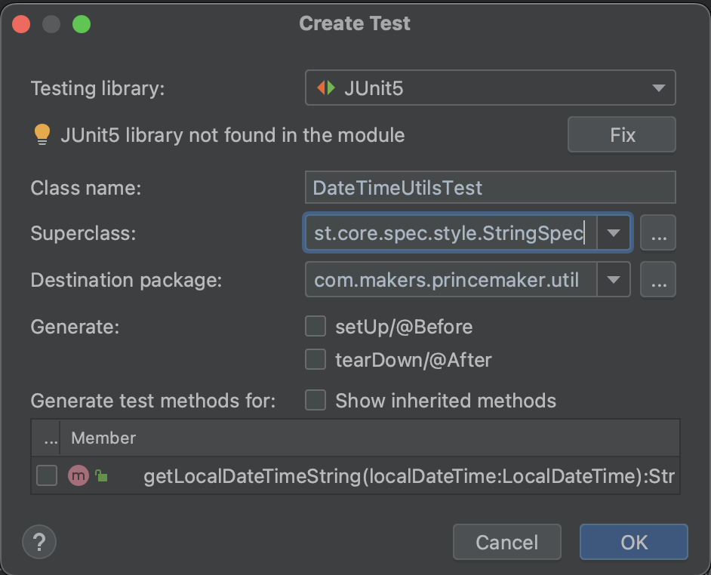This screenshot has height=575, width=711.
Task: Enable the setUp/@Before checkbox
Action: [315, 326]
